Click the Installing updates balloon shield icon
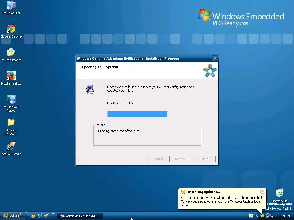The height and width of the screenshot is (220, 294). (x=183, y=192)
